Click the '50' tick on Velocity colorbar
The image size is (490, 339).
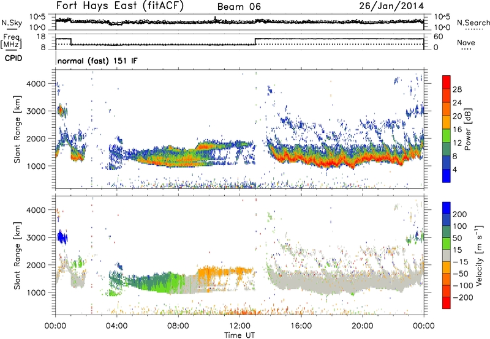(458, 238)
